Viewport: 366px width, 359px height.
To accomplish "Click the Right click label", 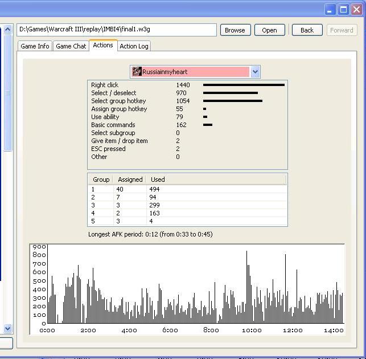I will point(105,85).
